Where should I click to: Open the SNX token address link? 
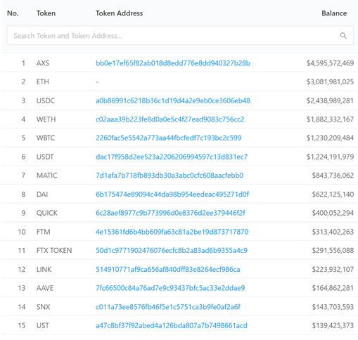(168, 307)
